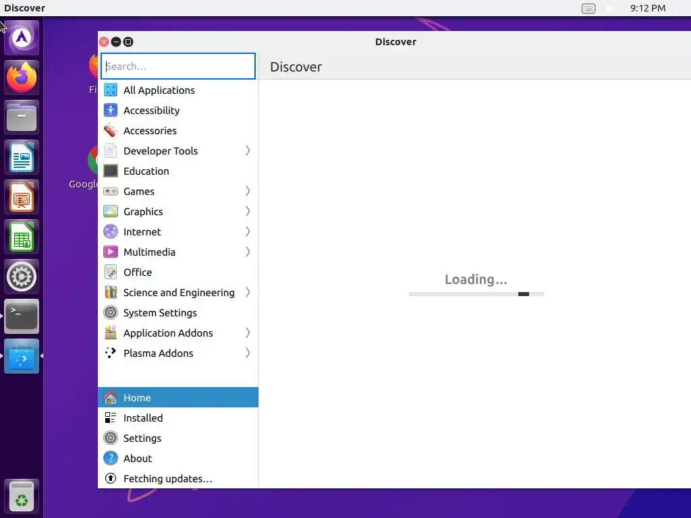This screenshot has width=691, height=518.
Task: Open Firefox from the dock
Action: (x=22, y=78)
